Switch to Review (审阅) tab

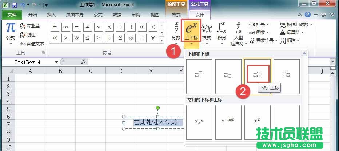[x=136, y=15]
